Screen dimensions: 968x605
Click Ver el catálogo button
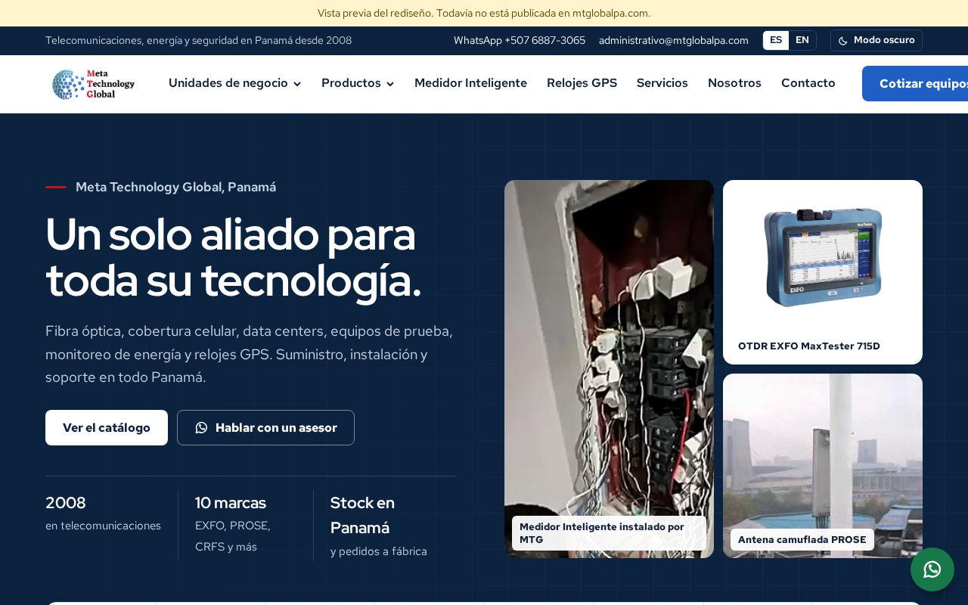click(x=107, y=428)
